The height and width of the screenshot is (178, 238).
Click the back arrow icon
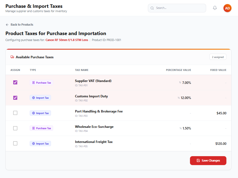(7, 25)
